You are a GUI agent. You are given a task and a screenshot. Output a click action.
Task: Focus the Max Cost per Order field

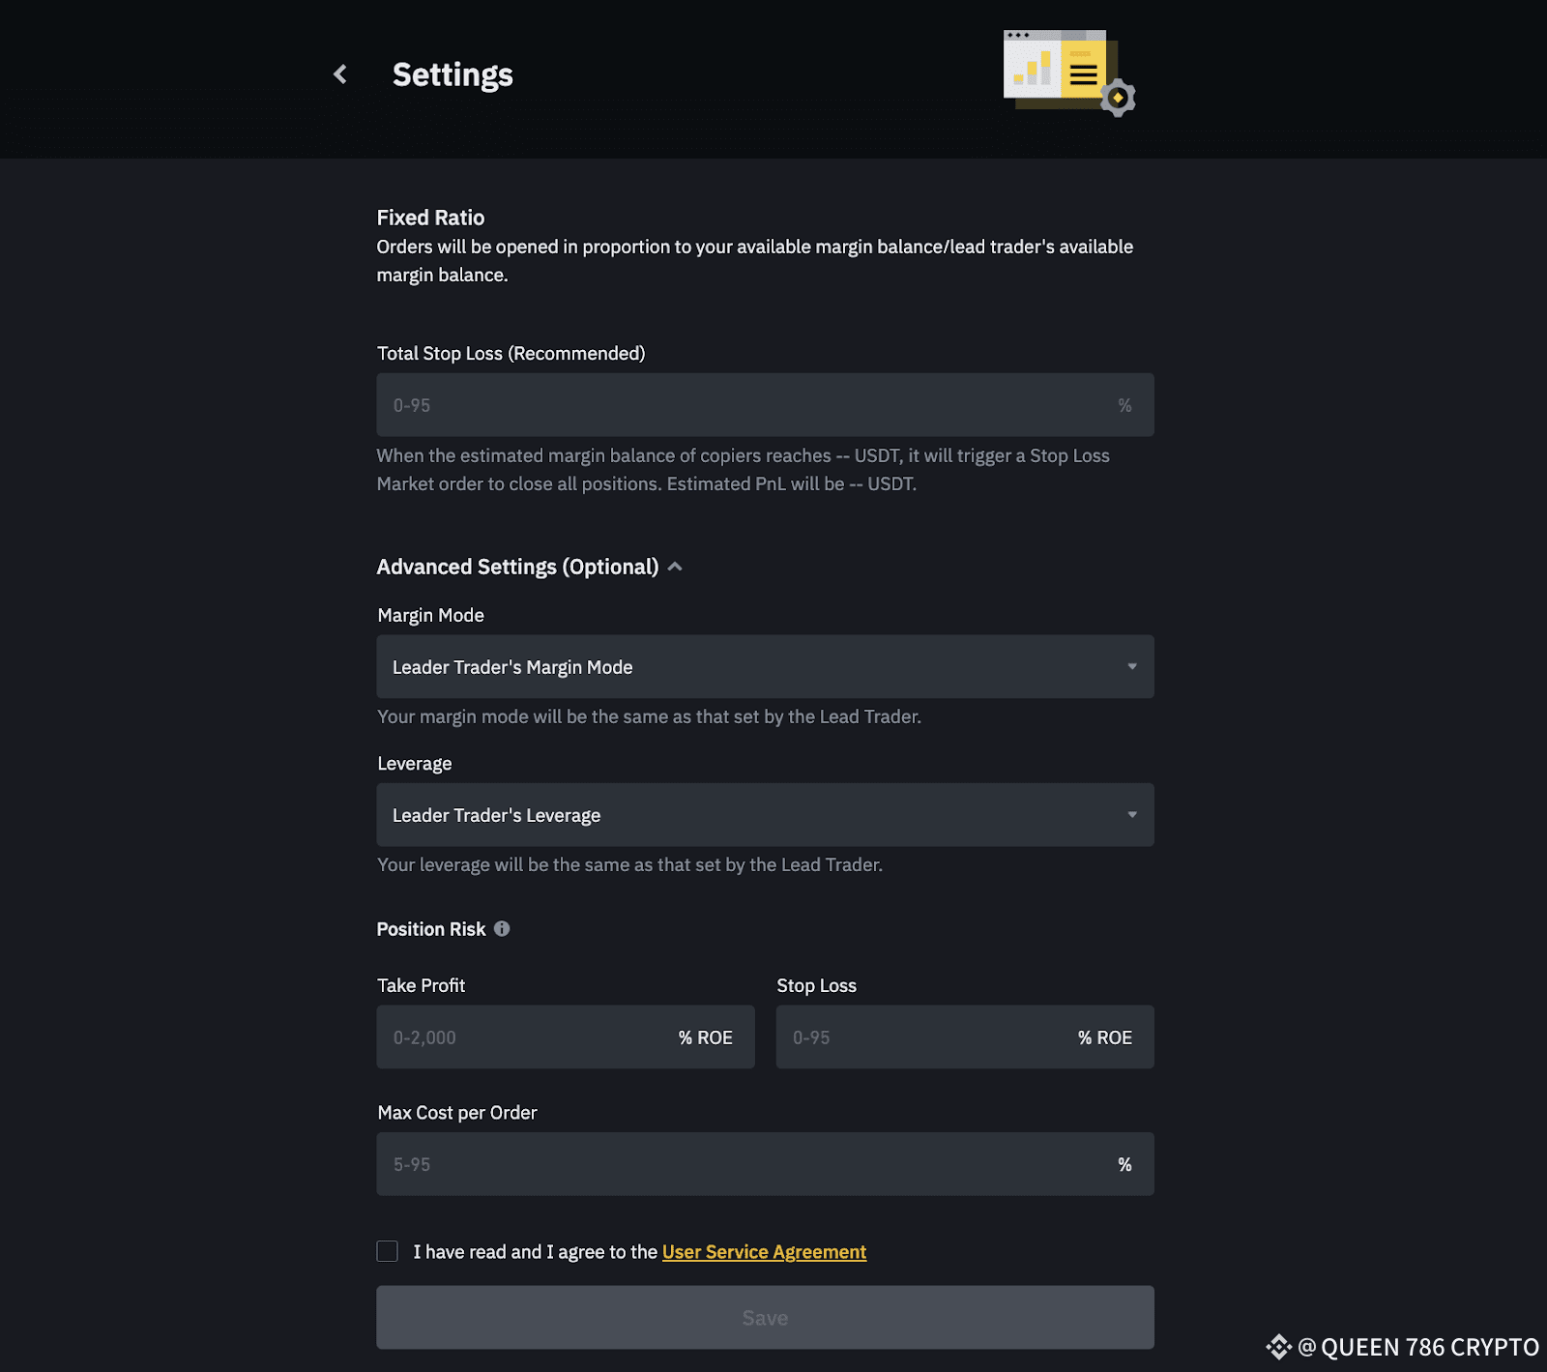744,1164
